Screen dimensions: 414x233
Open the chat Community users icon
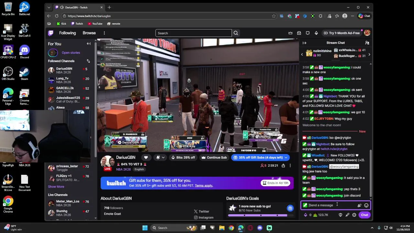point(367,43)
